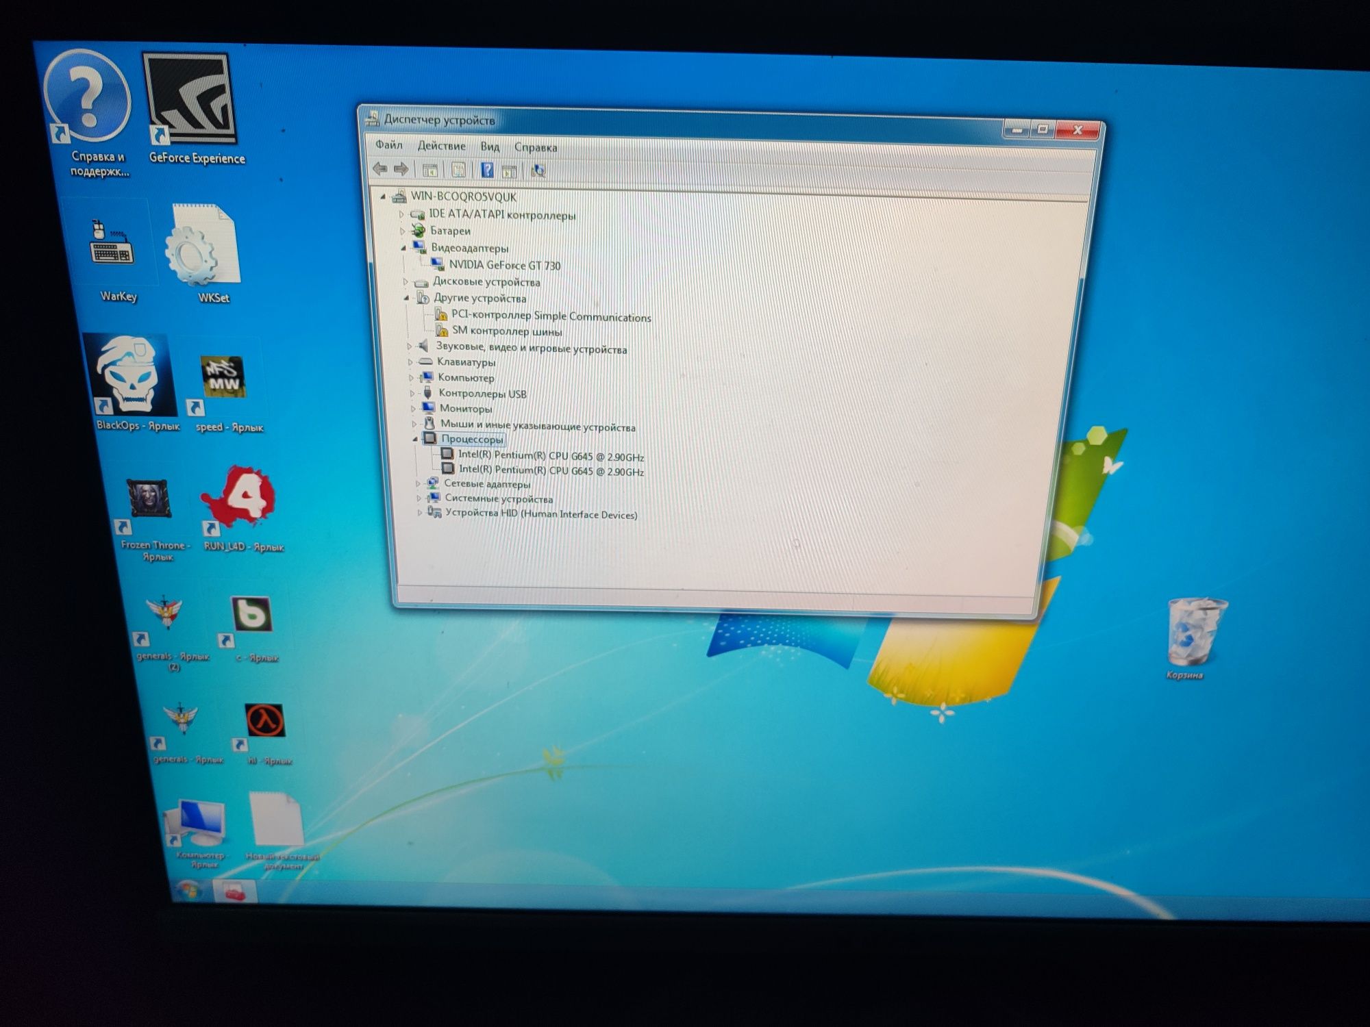The image size is (1370, 1027).
Task: Expand Звуковые, видео и игровые устройства arrow
Action: click(x=409, y=346)
